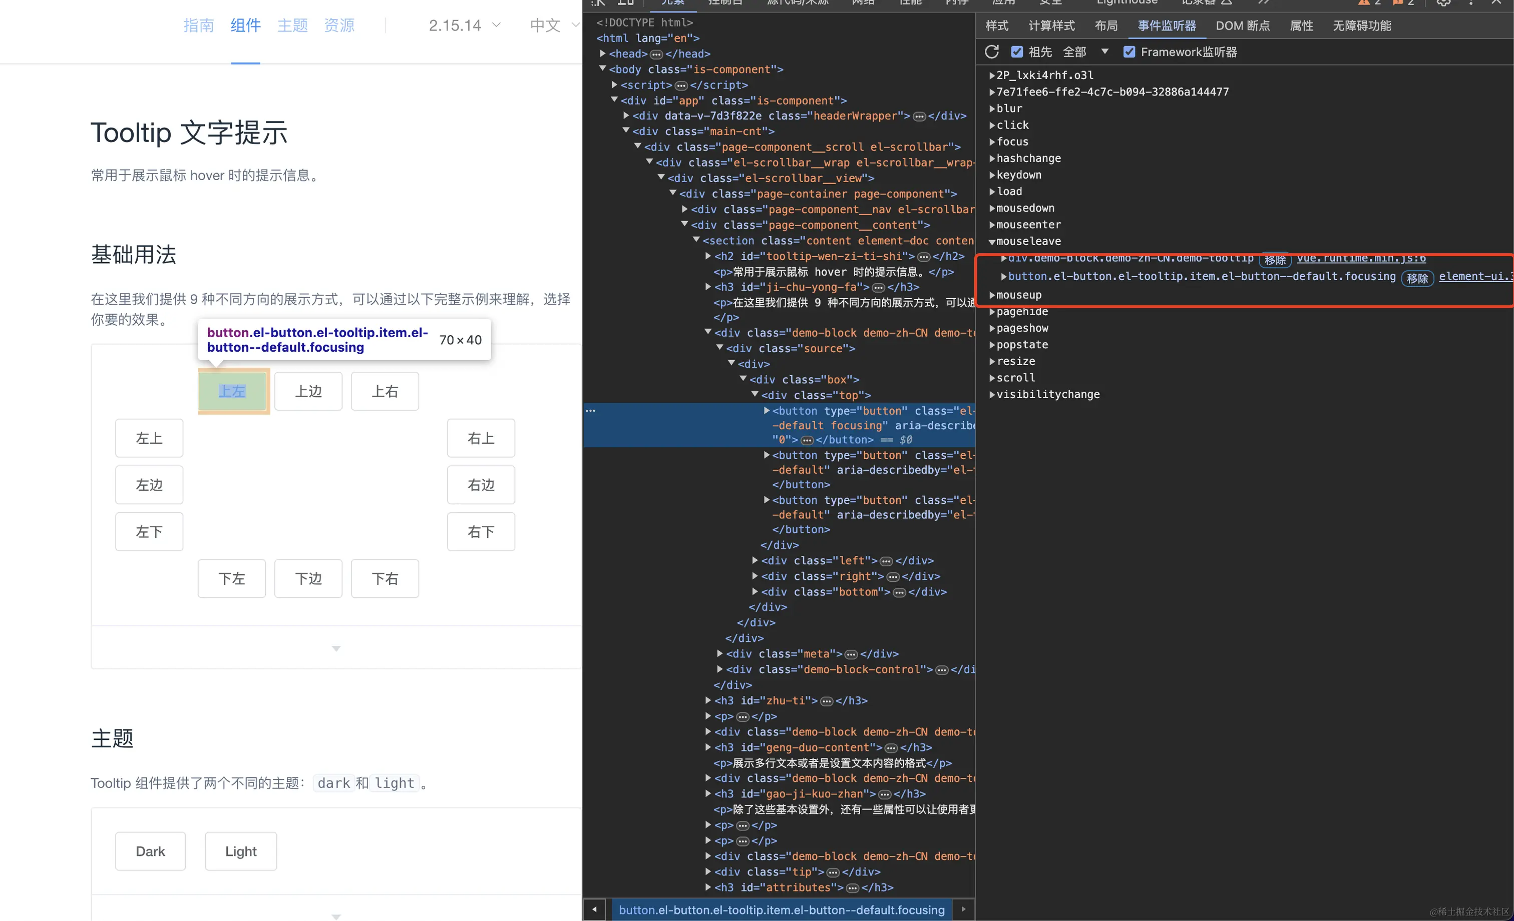This screenshot has height=921, width=1514.
Task: Click the refresh event listeners icon
Action: 991,52
